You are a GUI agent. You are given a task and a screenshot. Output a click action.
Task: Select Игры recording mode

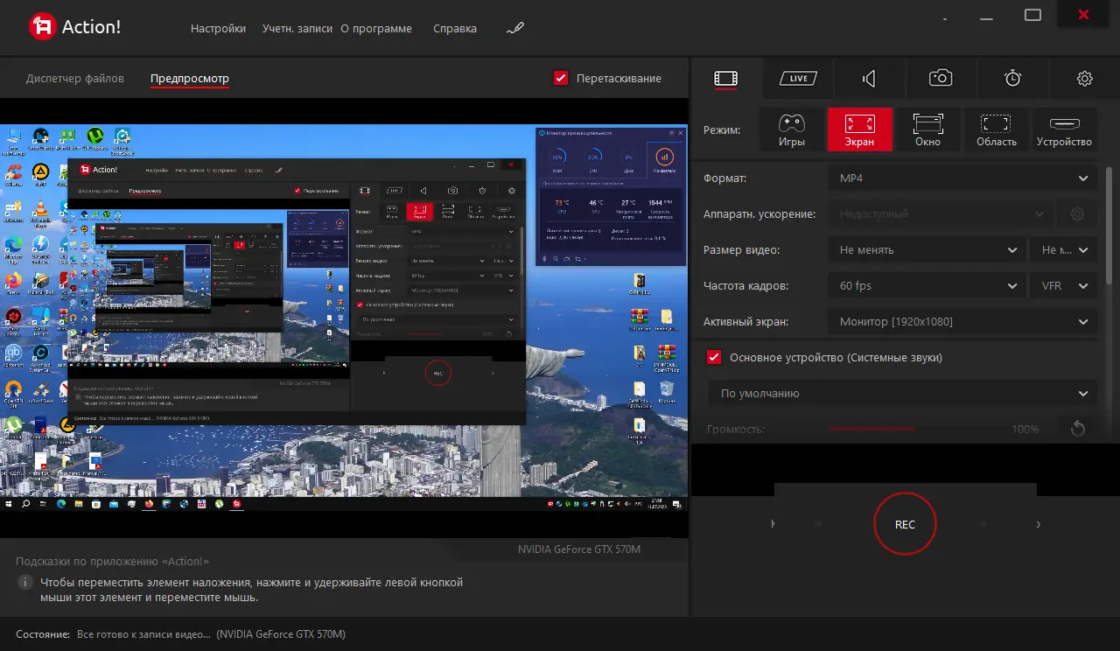(791, 129)
